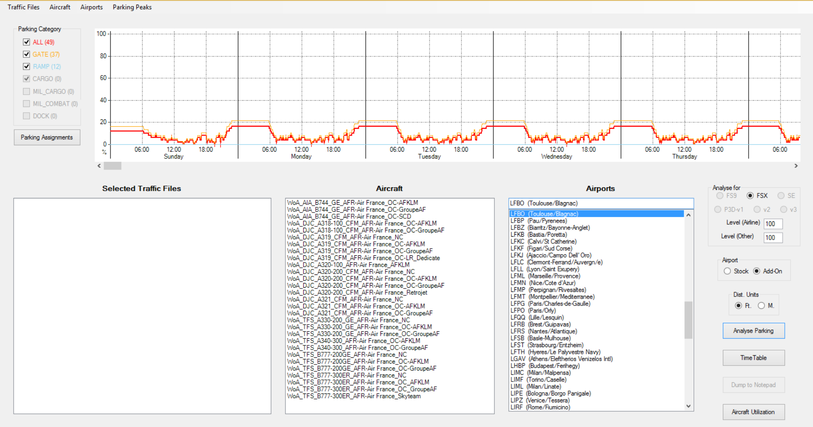
Task: Select LFPG (Paris/Charles-de-Gaulle) airport
Action: [x=596, y=304]
